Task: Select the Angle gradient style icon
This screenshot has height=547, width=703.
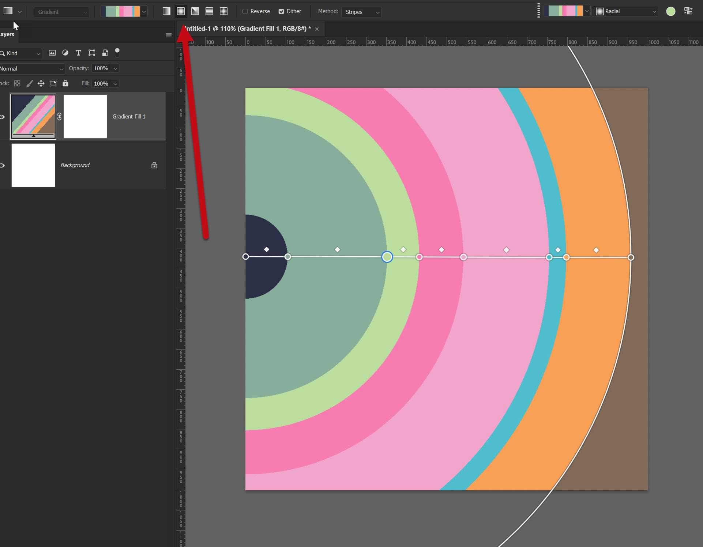Action: click(195, 11)
